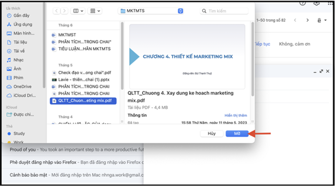Select Check đạo v...ong chai".pdf file
Screen dimensions: 335x186
coord(82,73)
